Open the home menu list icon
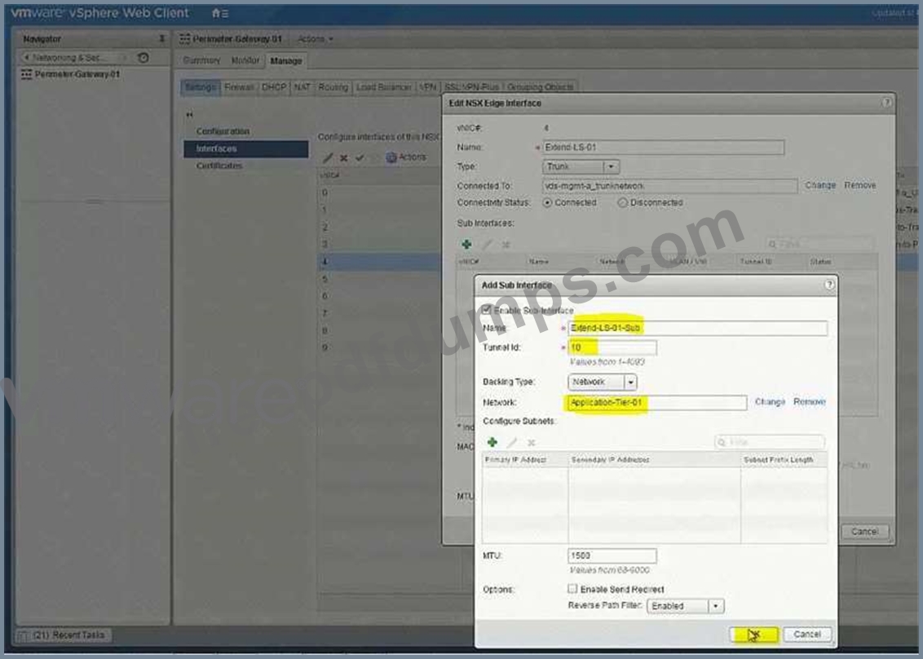The height and width of the screenshot is (659, 923). tap(225, 14)
